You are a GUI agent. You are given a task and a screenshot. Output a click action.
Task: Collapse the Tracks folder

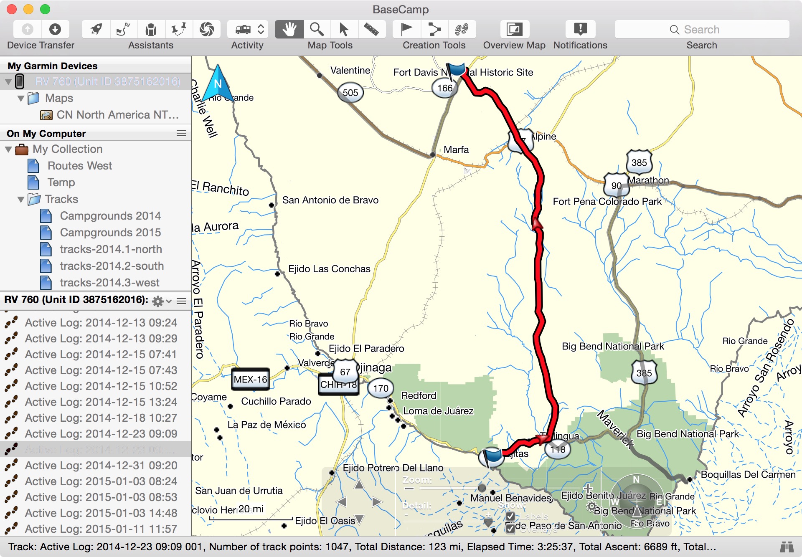21,200
